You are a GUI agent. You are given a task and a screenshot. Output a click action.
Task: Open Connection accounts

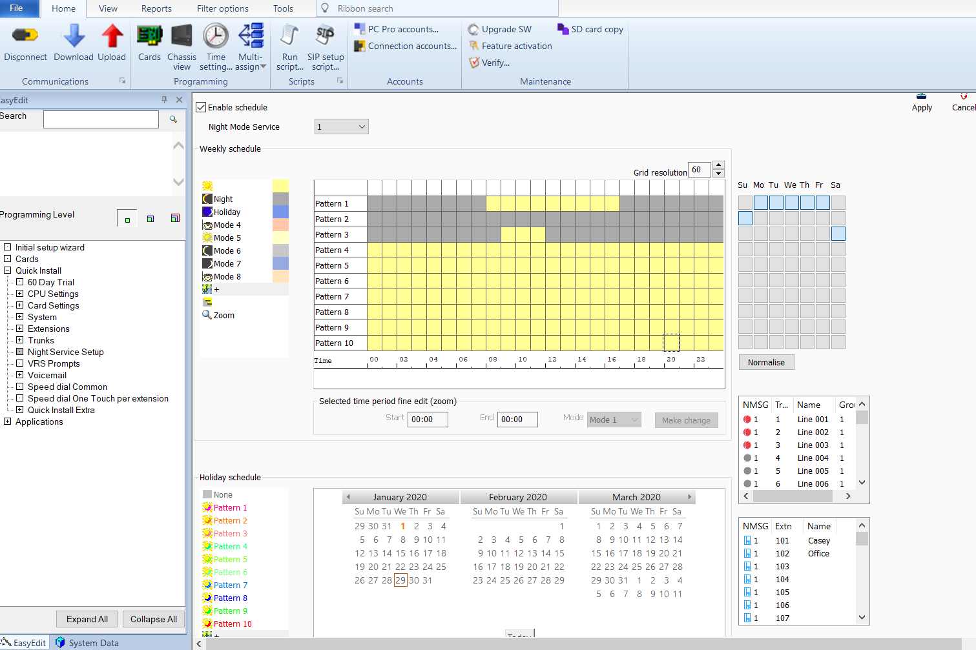point(406,46)
